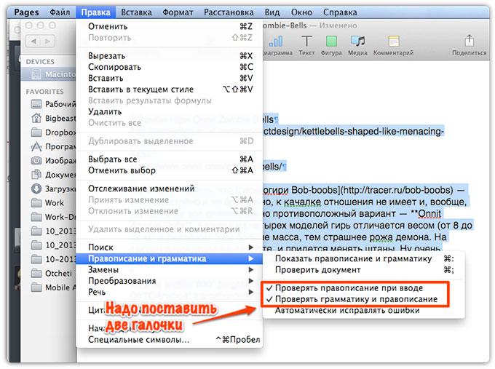Open the Файл menu
The height and width of the screenshot is (369, 495).
pos(60,12)
